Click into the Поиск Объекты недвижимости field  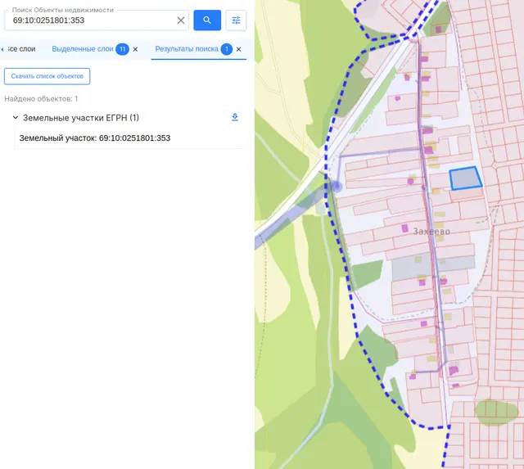90,20
